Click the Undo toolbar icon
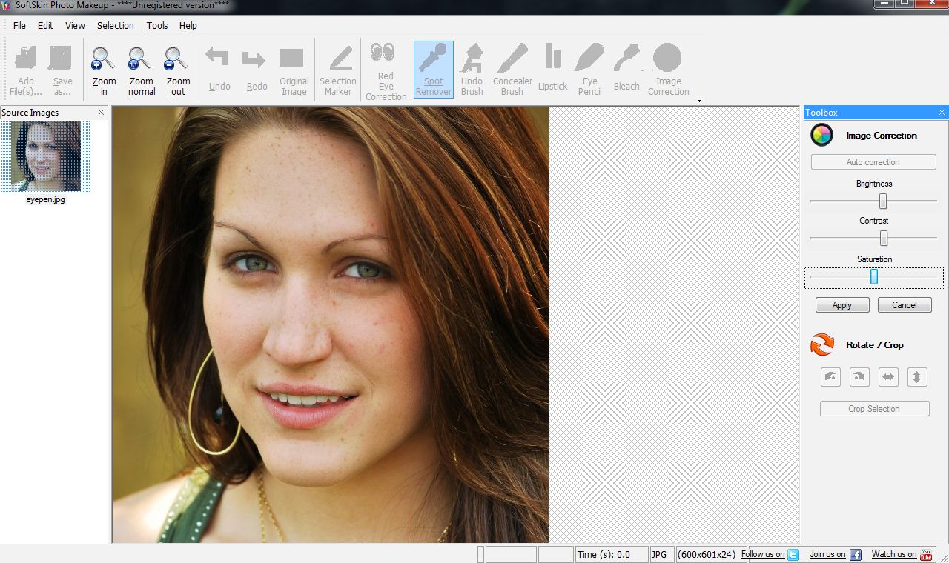The width and height of the screenshot is (949, 563). click(x=219, y=70)
